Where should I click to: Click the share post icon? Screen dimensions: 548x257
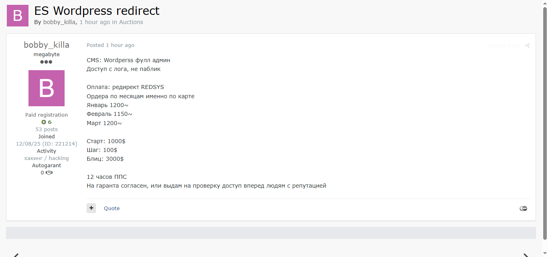point(527,46)
